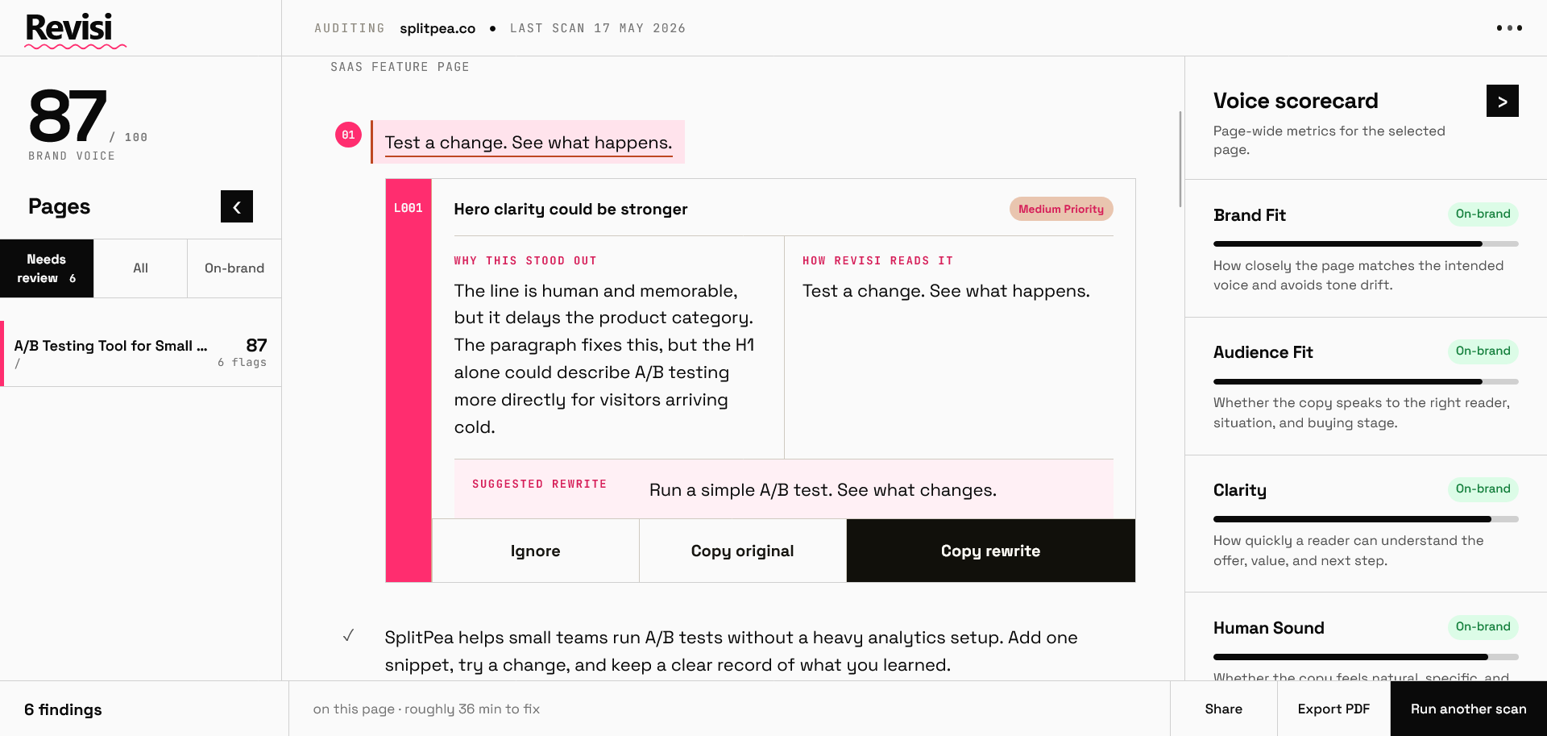Switch to the All pages tab
Viewport: 1547px width, 736px height.
[x=140, y=268]
